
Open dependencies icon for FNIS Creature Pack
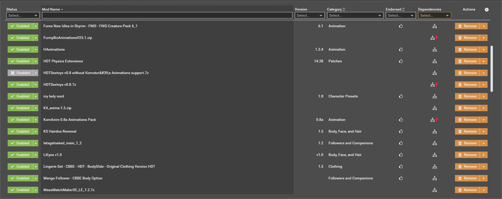pos(435,26)
